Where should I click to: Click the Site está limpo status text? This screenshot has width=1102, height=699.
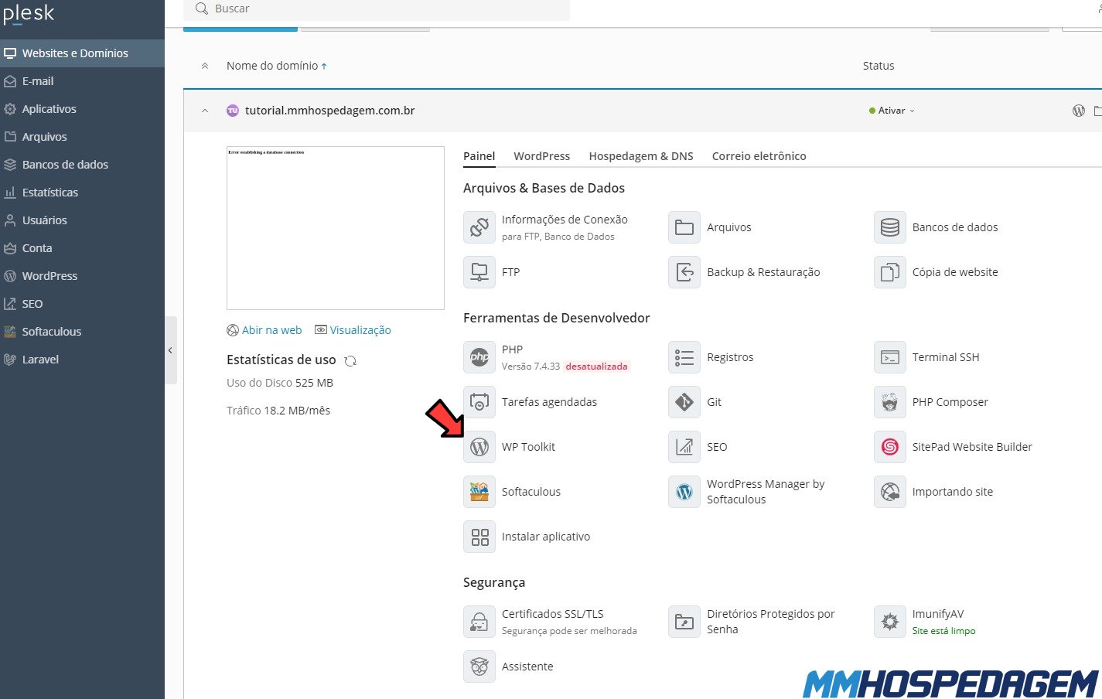[943, 631]
